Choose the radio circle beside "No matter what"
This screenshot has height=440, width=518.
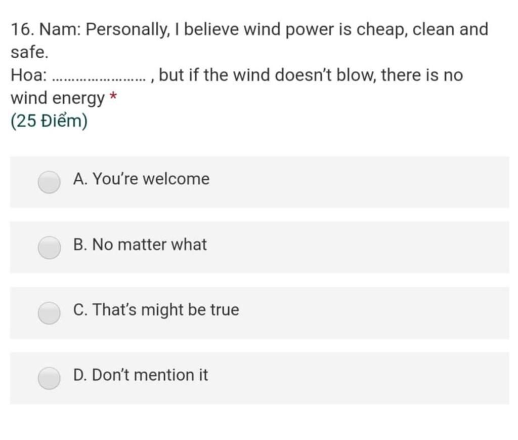coord(49,247)
